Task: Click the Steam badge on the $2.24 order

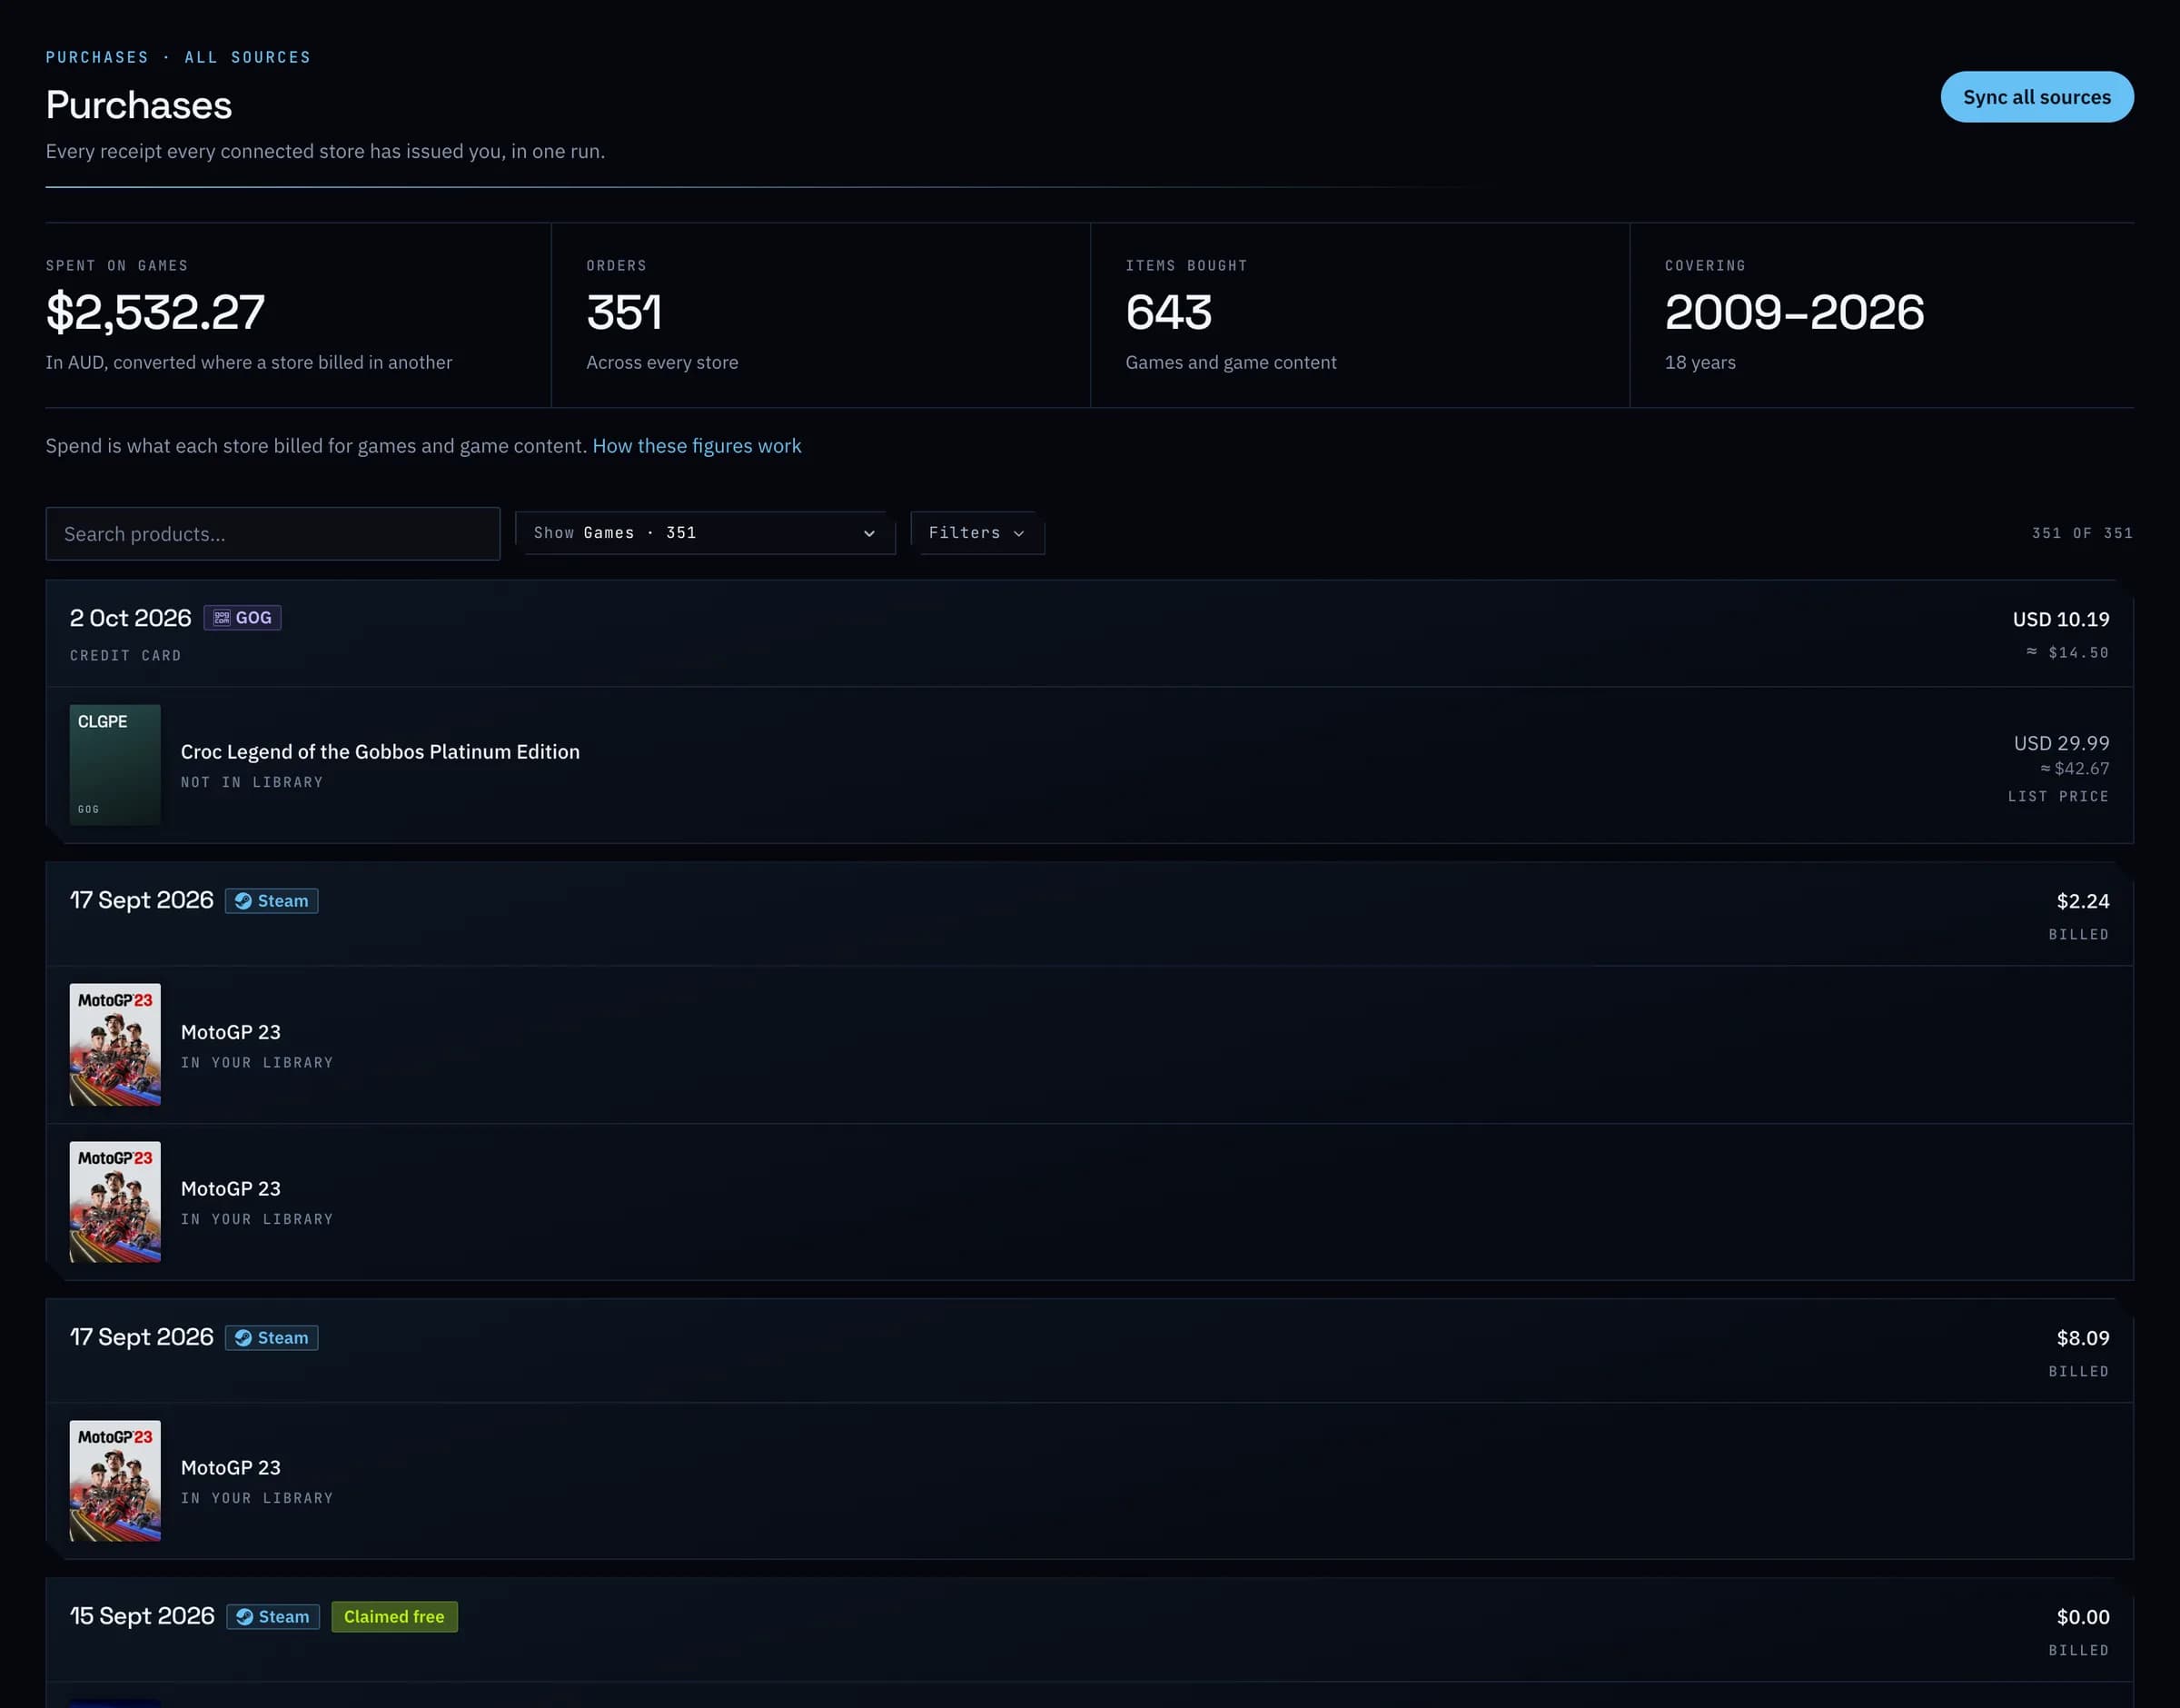Action: coord(272,901)
